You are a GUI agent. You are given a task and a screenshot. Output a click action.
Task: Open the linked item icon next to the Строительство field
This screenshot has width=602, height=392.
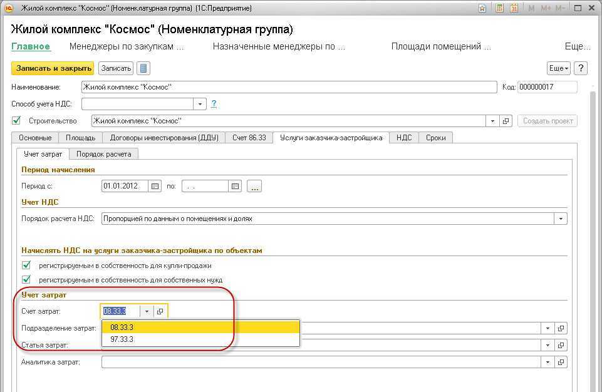coord(506,121)
